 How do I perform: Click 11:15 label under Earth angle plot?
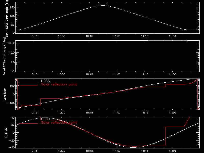pos(145,36)
